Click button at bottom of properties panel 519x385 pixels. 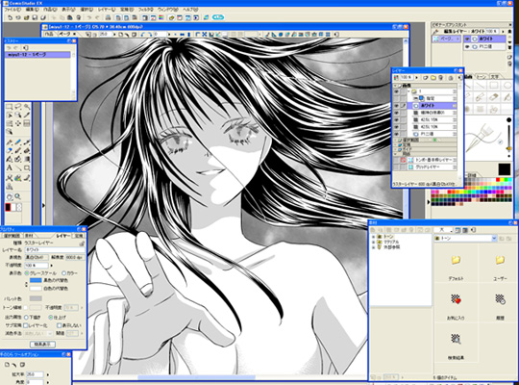42,345
